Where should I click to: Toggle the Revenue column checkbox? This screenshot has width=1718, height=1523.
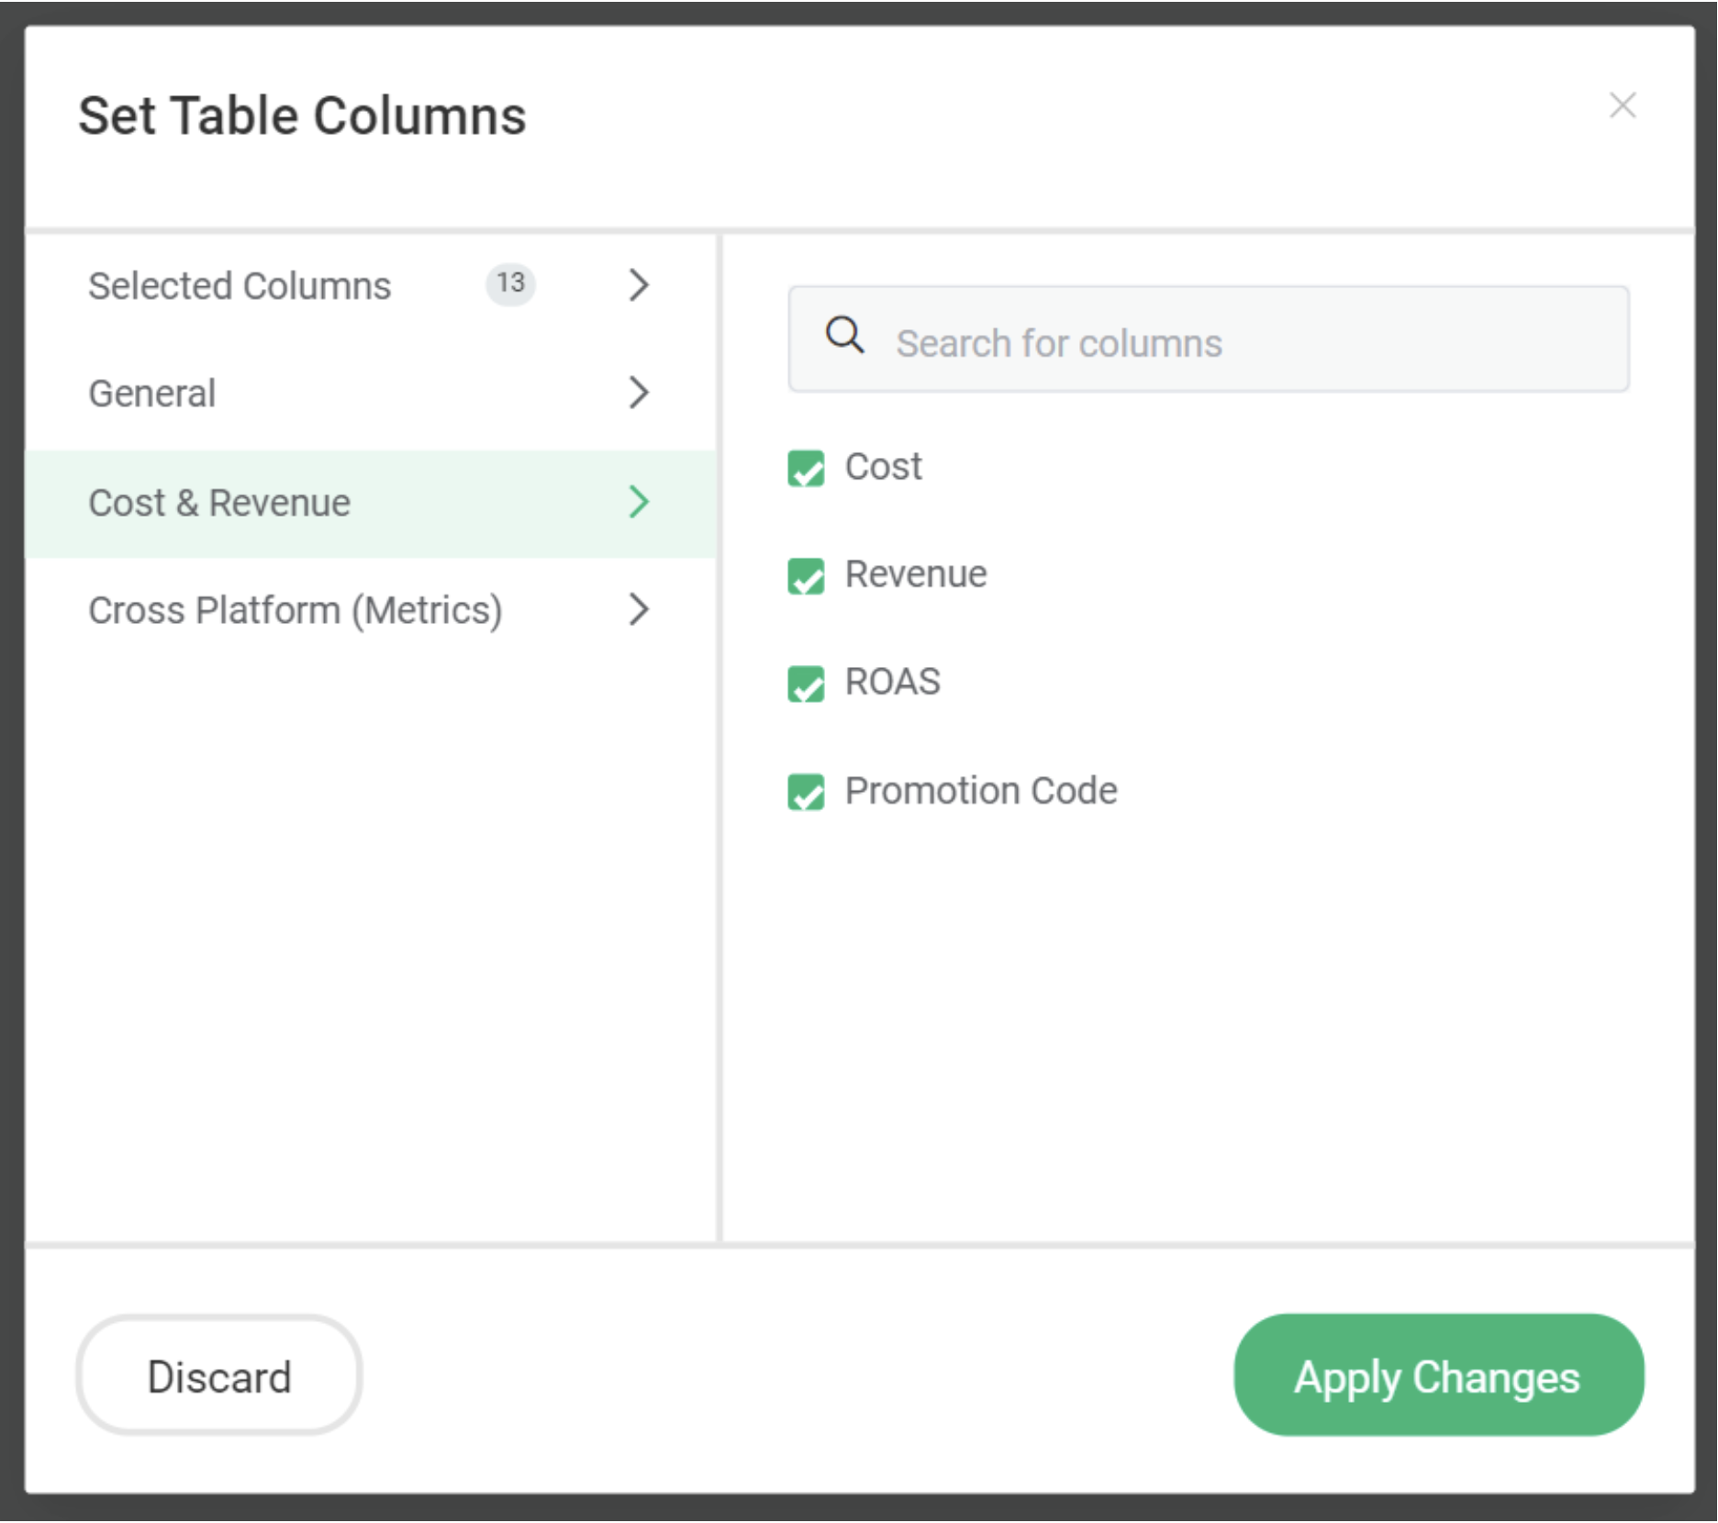(806, 576)
